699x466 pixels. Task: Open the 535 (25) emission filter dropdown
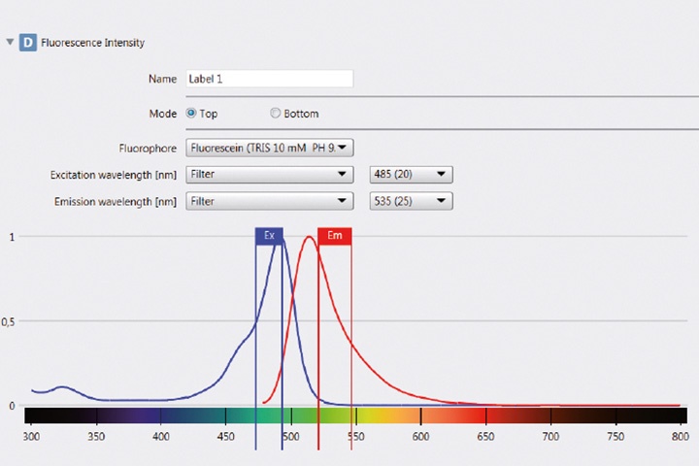(x=412, y=201)
